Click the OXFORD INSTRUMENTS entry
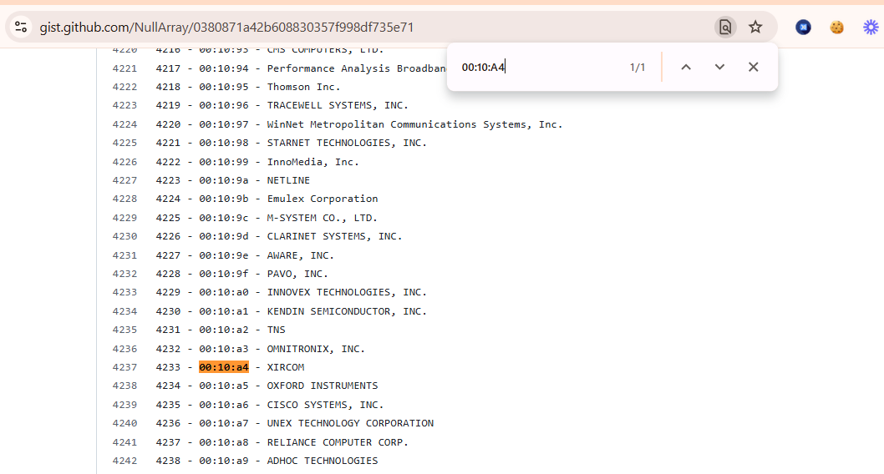 click(322, 386)
